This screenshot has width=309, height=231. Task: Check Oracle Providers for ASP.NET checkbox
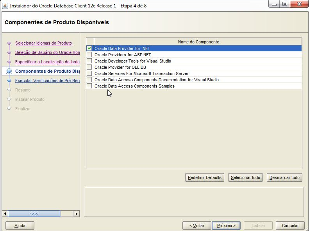[x=89, y=55]
